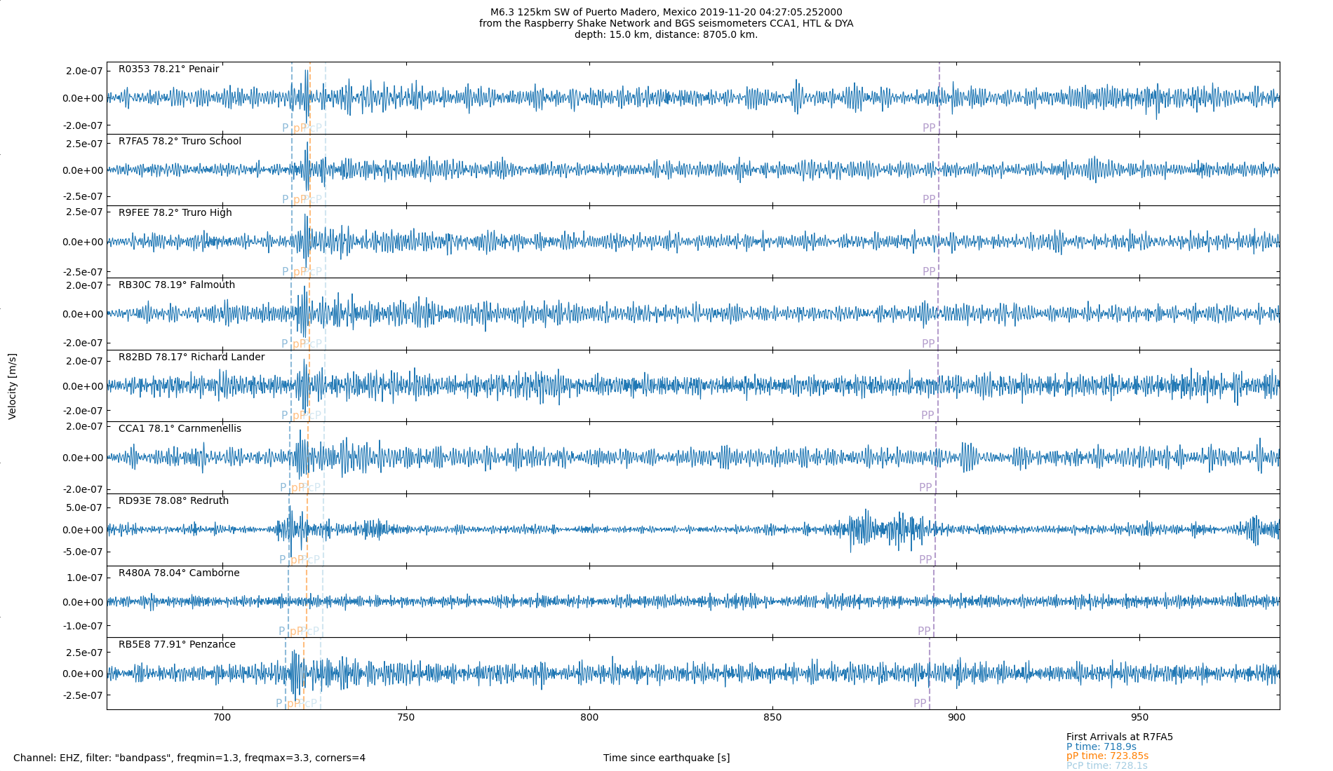Select the "-2.0e-07" y-tick in the Penair panel

[x=83, y=125]
